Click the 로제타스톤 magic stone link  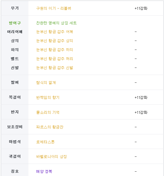(x=45, y=142)
